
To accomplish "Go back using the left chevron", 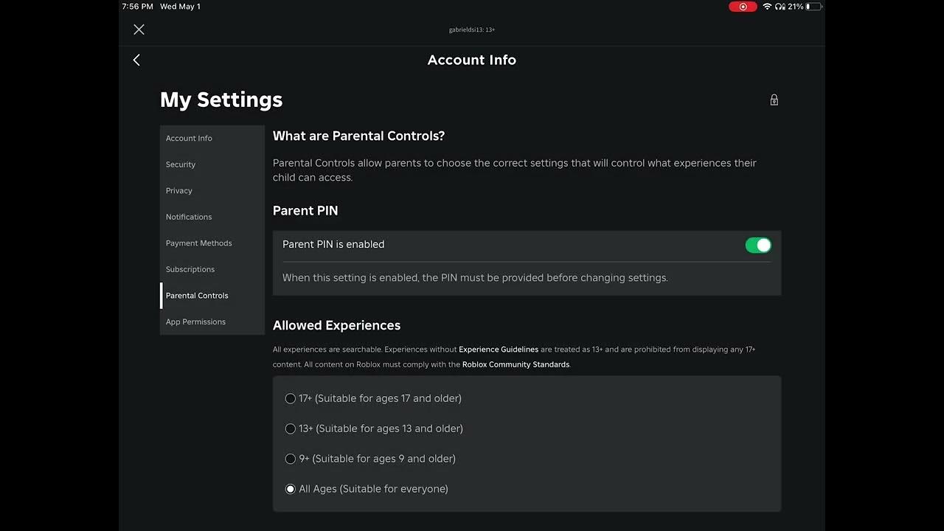I will [x=136, y=60].
